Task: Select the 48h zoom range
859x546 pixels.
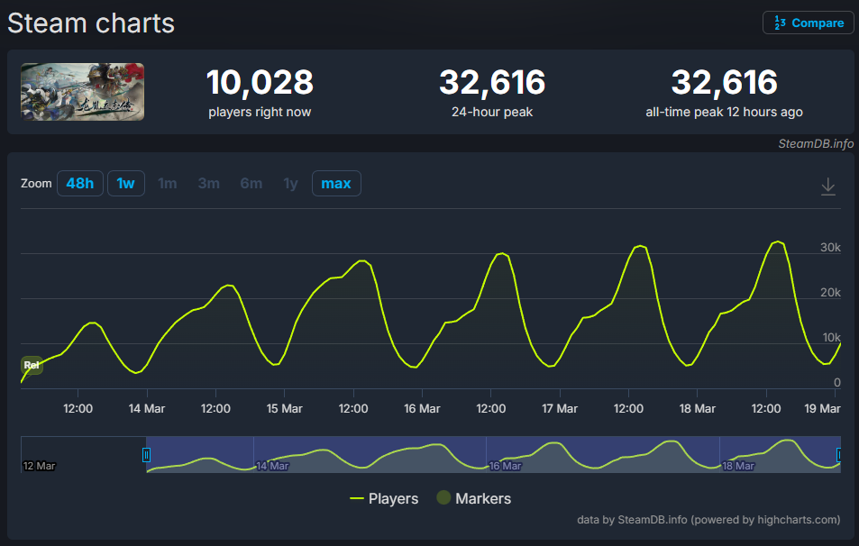Action: pos(79,183)
